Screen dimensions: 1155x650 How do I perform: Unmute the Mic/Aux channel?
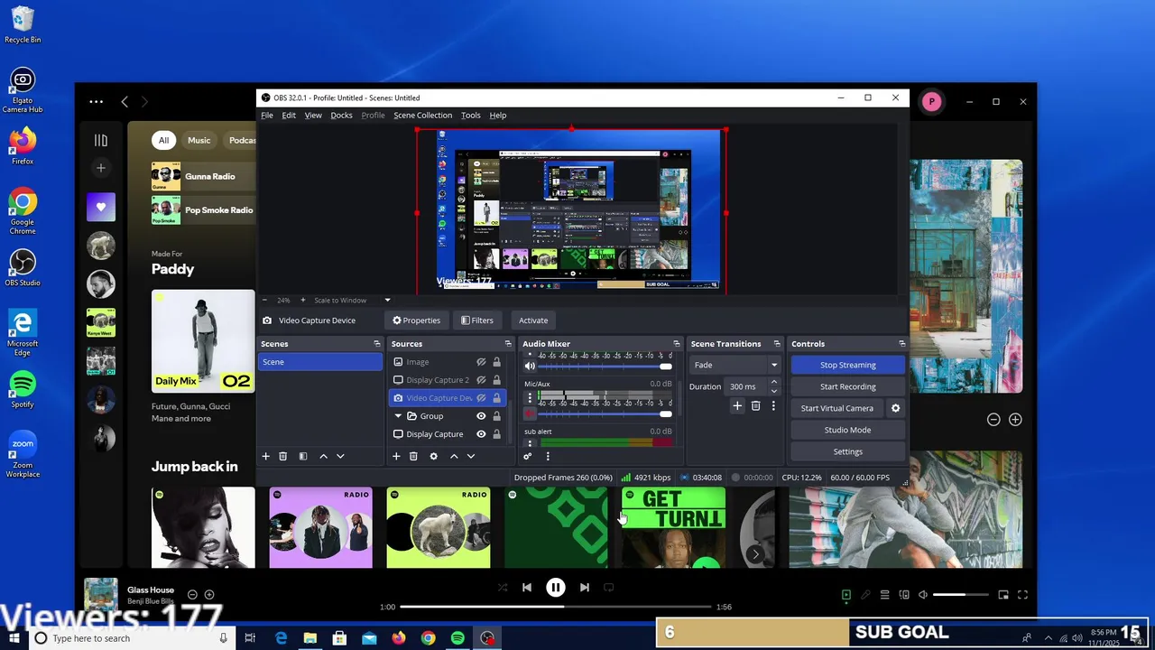coord(530,414)
